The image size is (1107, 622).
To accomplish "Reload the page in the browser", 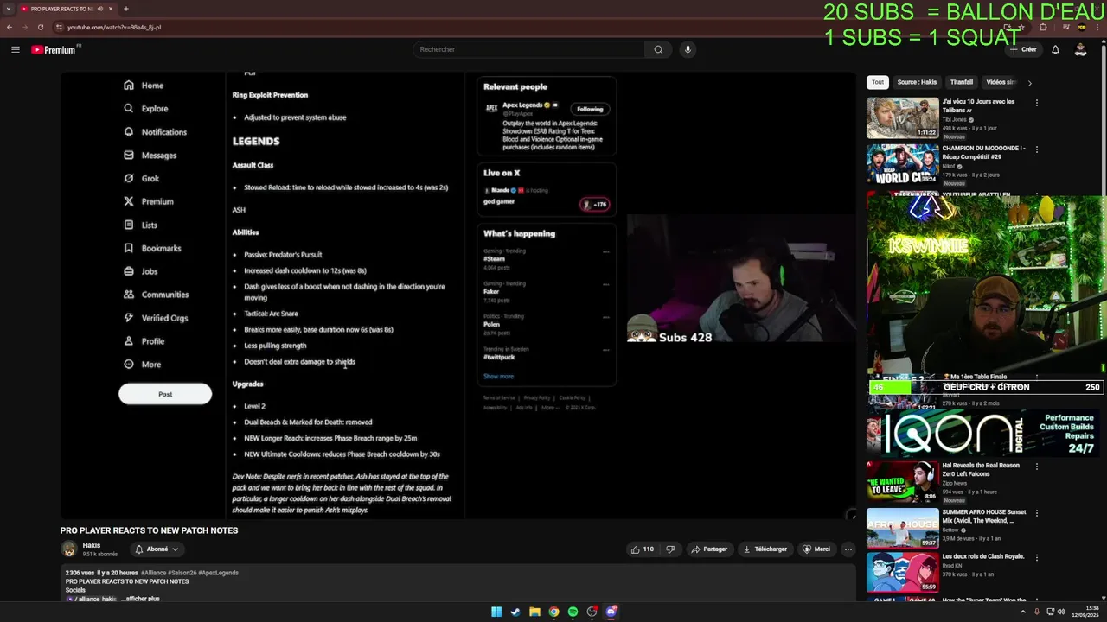I will coord(41,27).
